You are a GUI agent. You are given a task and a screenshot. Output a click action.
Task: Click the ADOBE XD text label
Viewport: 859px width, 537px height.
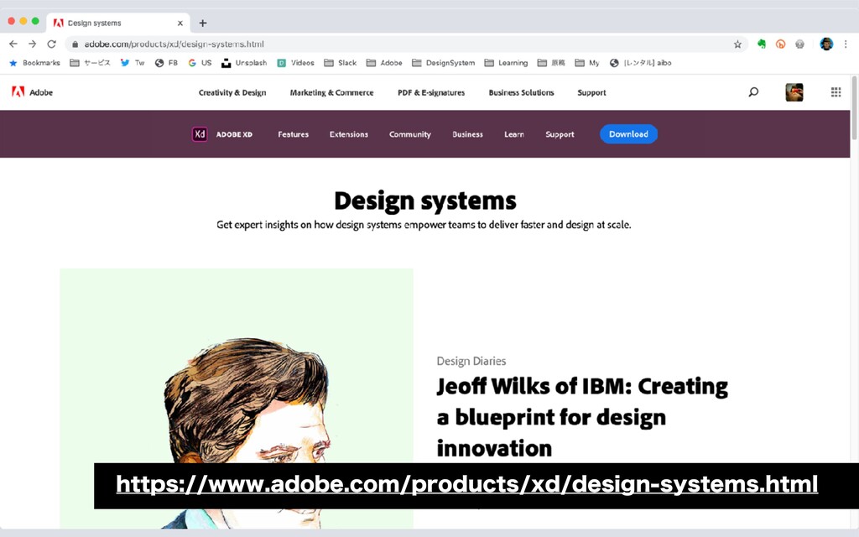point(234,134)
